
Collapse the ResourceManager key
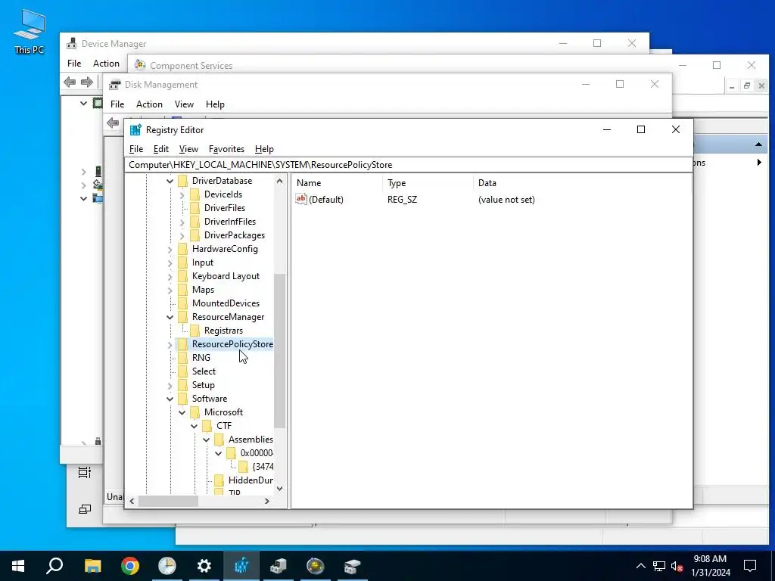coord(170,317)
